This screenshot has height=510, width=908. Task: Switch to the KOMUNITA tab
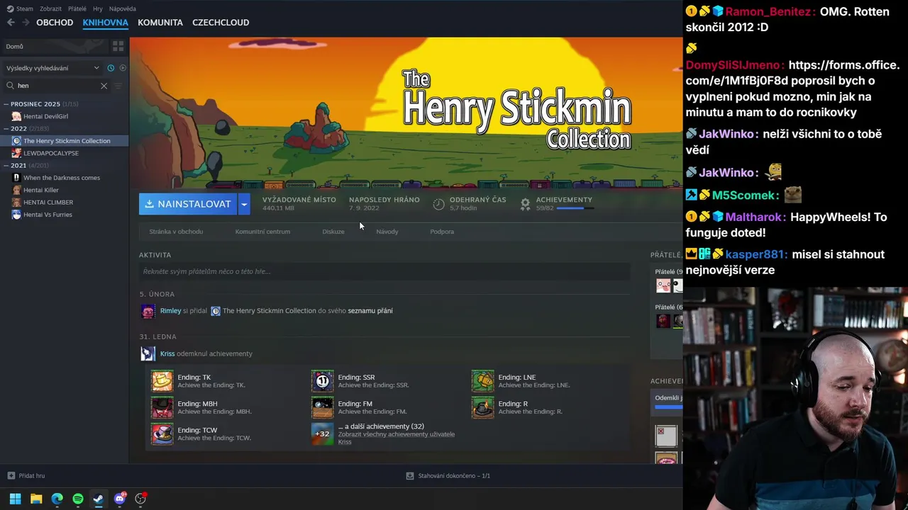pos(160,23)
